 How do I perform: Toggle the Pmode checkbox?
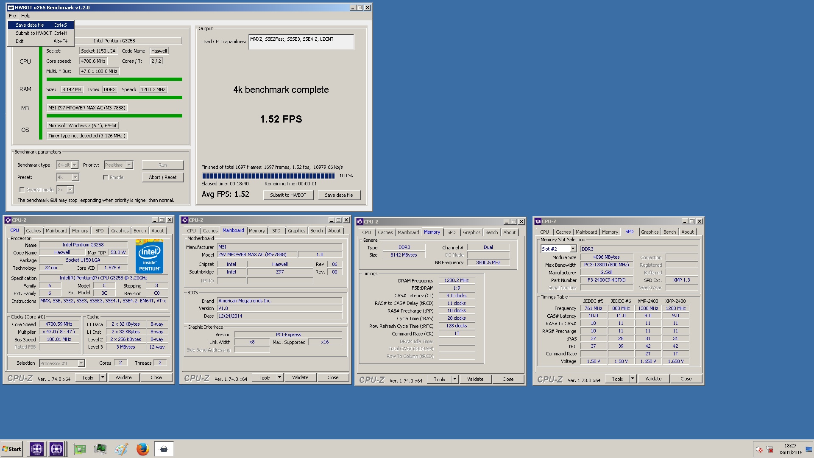106,177
